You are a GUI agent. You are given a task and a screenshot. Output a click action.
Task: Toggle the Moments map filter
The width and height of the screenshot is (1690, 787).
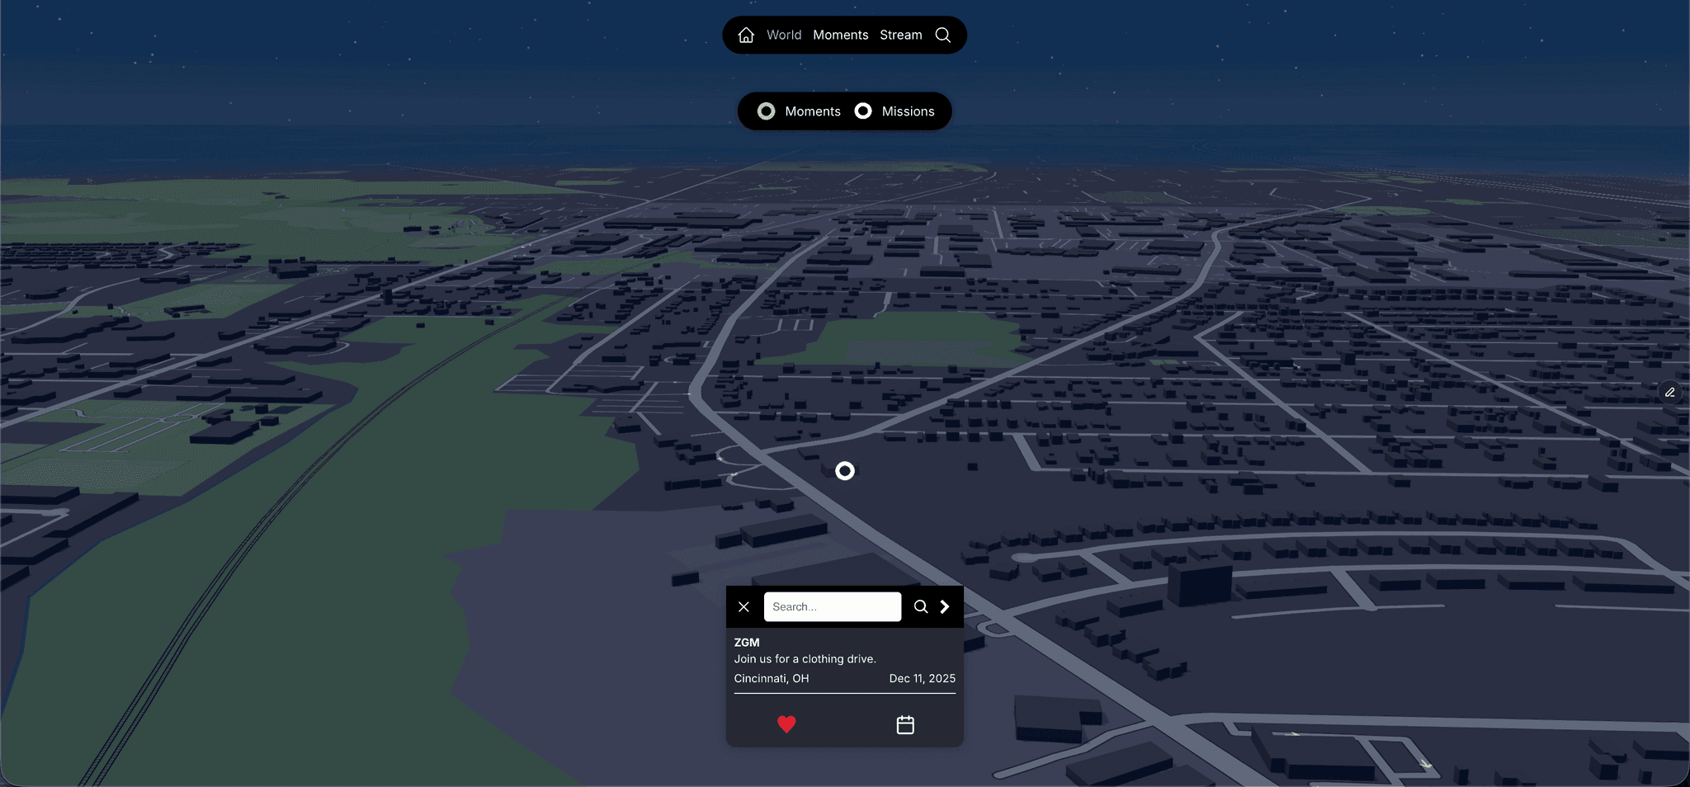799,111
